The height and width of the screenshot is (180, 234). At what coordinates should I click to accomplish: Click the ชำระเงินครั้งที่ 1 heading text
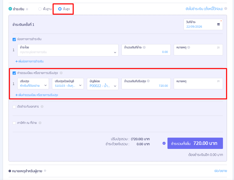pos(23,25)
